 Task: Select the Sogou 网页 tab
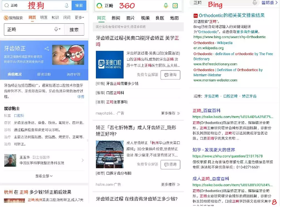click(32, 18)
